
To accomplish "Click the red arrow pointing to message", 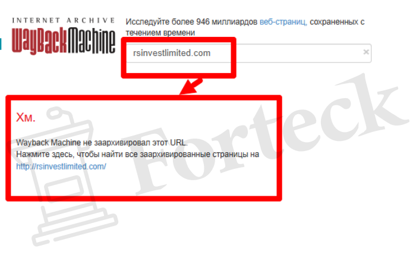I will [x=191, y=86].
